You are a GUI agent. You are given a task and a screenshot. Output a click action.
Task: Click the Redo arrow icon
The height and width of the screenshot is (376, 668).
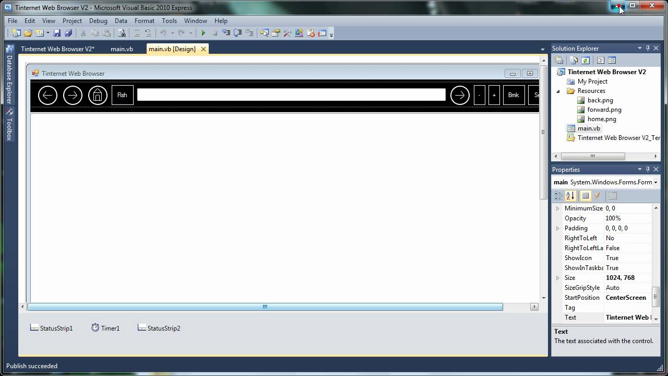(x=182, y=33)
